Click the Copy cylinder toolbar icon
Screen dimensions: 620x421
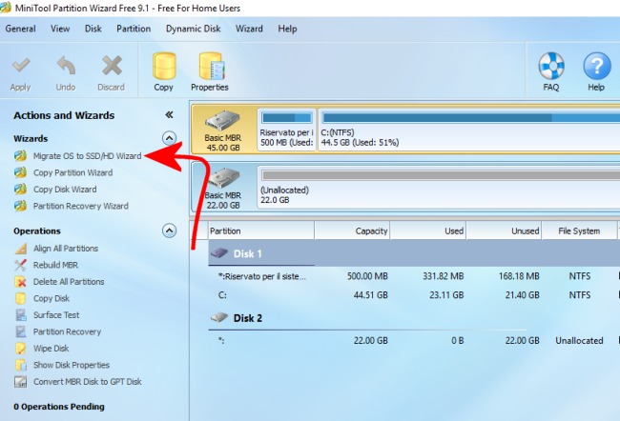click(x=164, y=66)
